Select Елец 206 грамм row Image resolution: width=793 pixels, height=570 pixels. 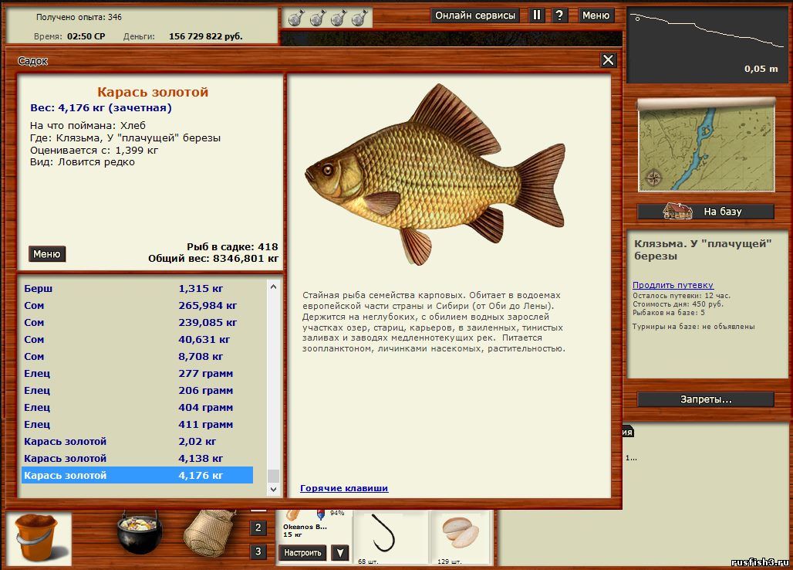(137, 390)
